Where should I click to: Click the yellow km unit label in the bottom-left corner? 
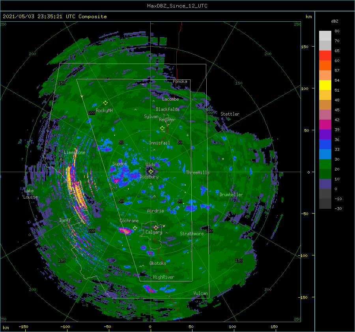point(6,328)
